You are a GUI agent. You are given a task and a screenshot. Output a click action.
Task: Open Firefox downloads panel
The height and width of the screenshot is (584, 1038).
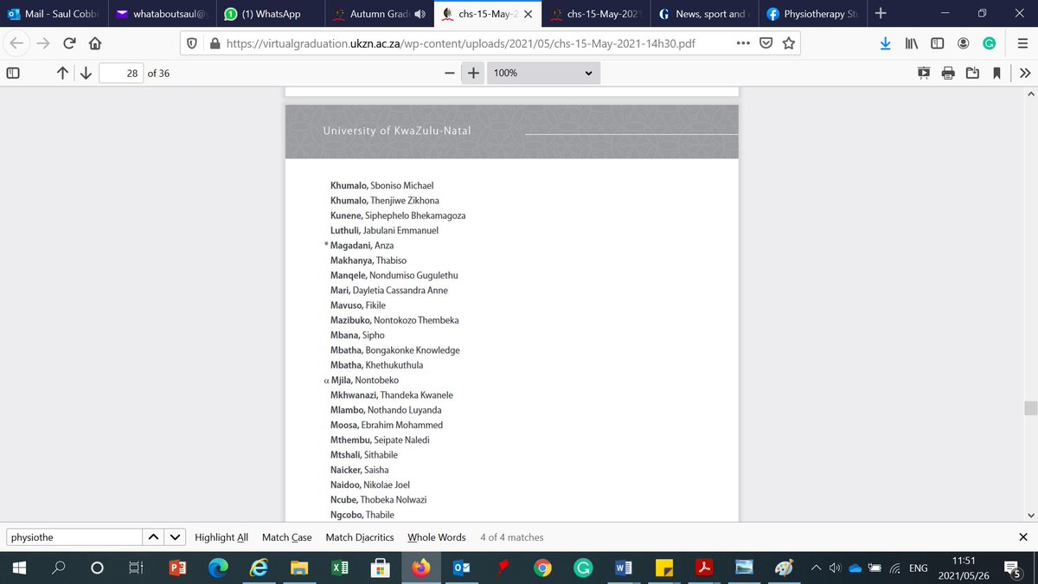pos(886,44)
